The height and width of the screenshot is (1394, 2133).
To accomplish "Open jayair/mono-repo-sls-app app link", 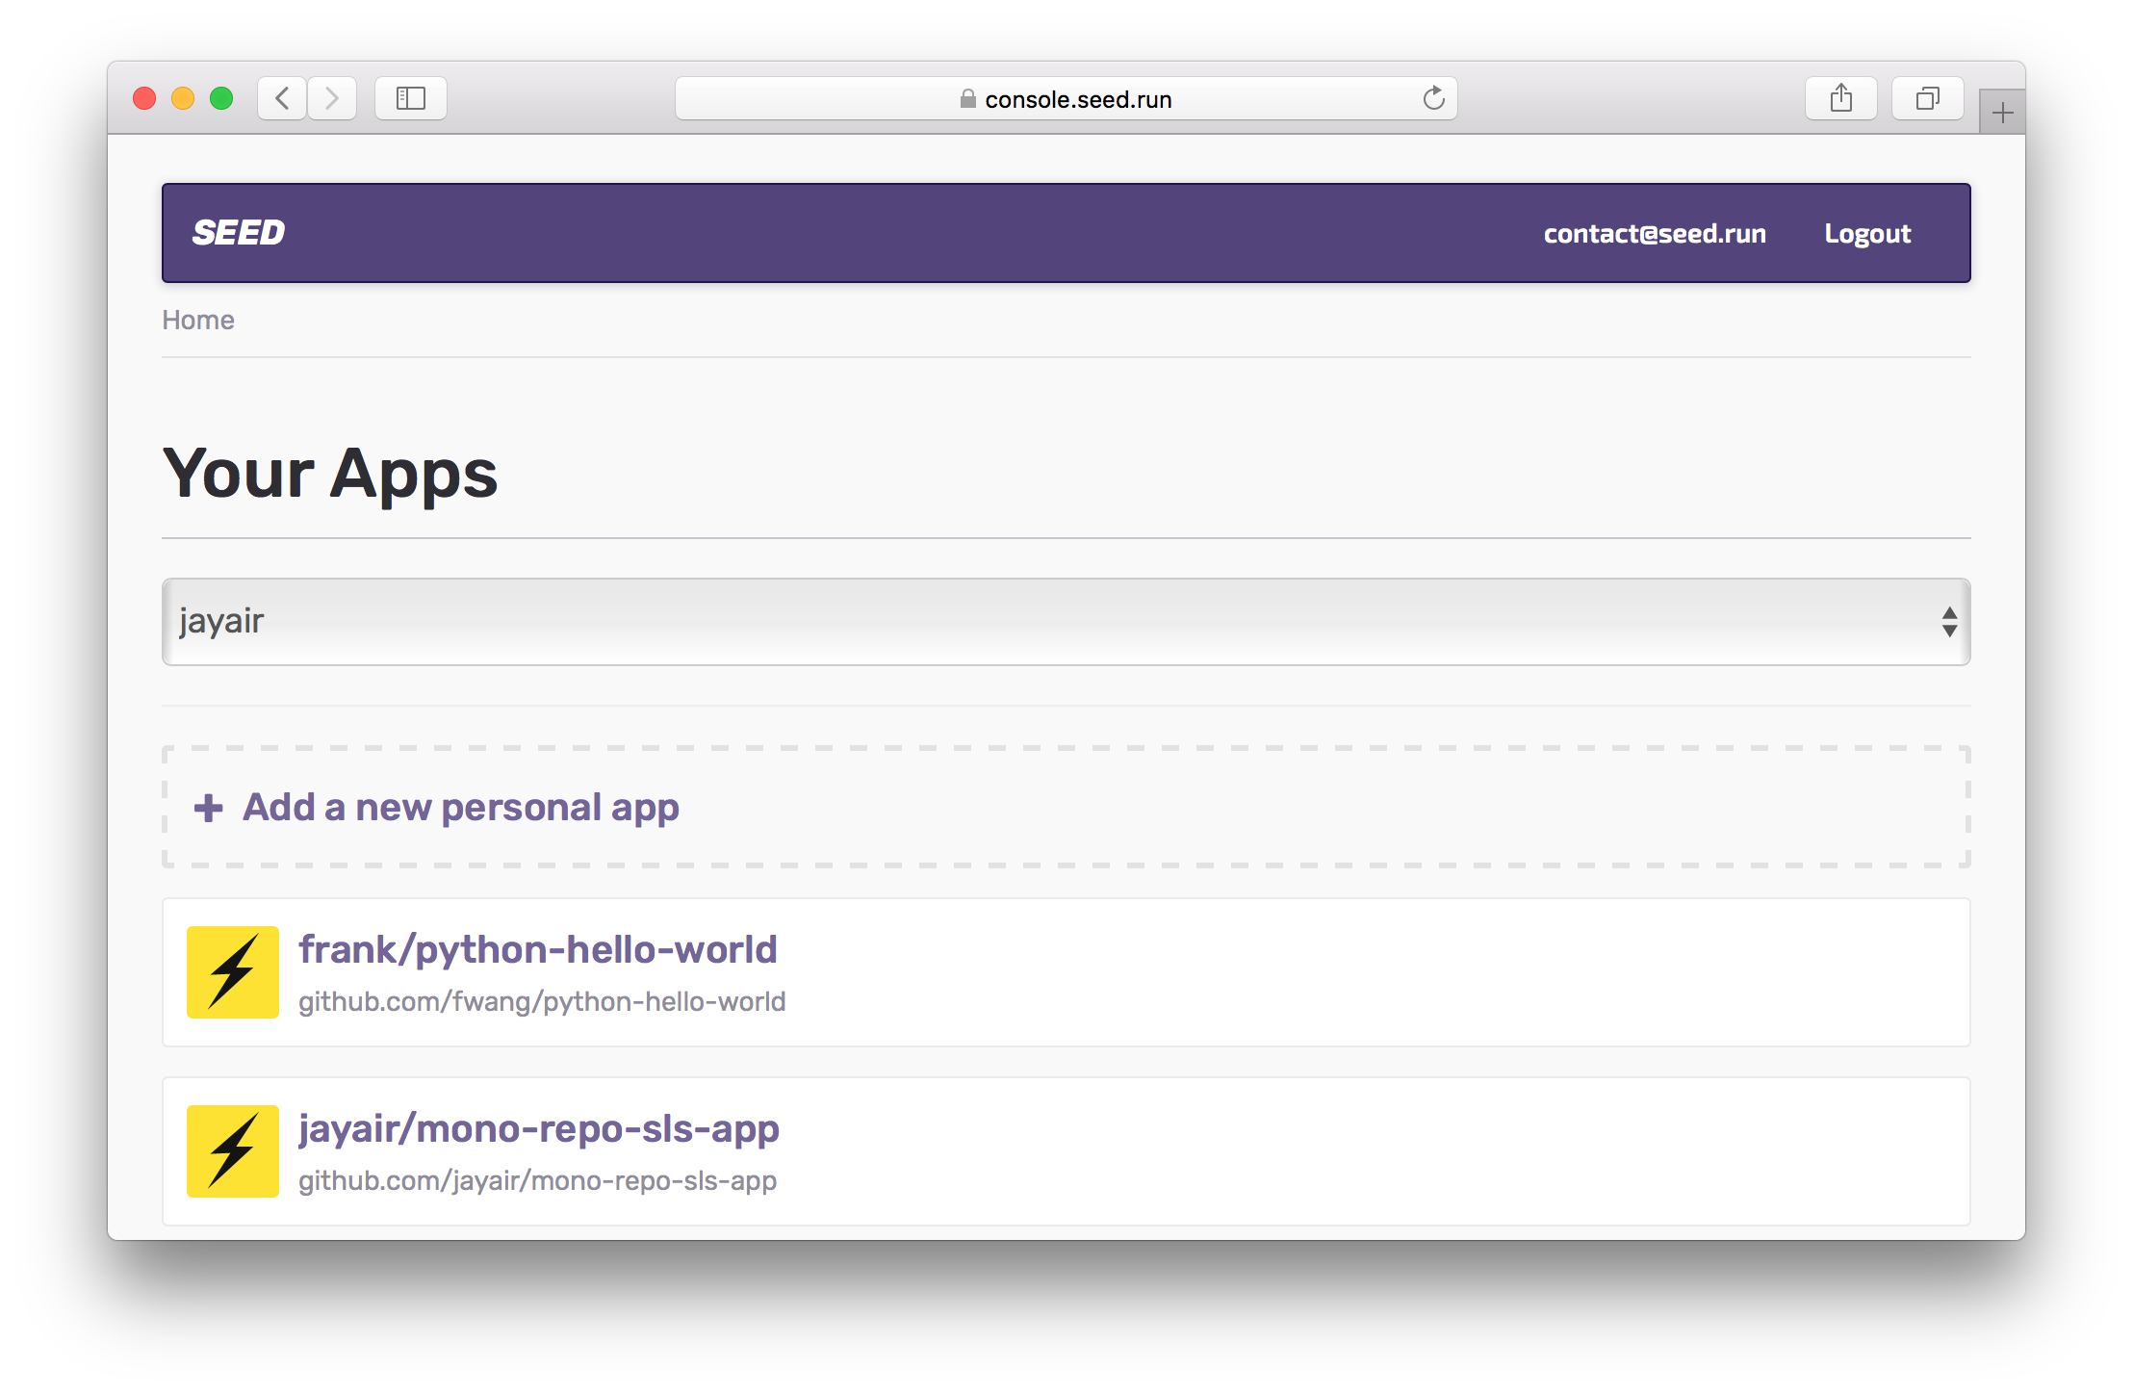I will (538, 1128).
